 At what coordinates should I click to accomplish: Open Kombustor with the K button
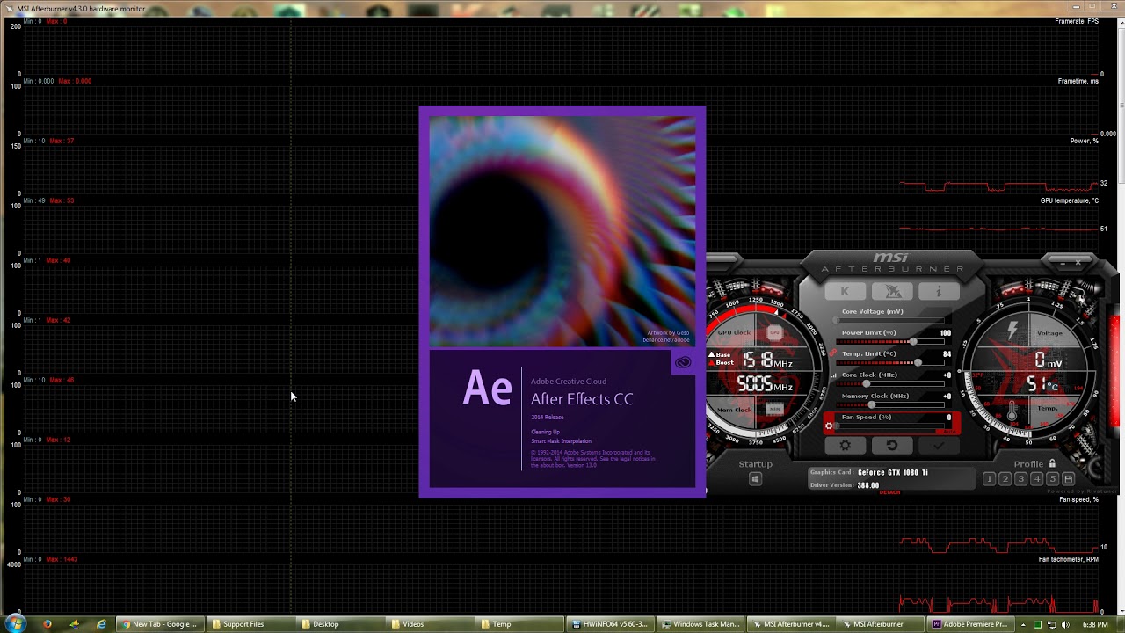click(x=845, y=291)
